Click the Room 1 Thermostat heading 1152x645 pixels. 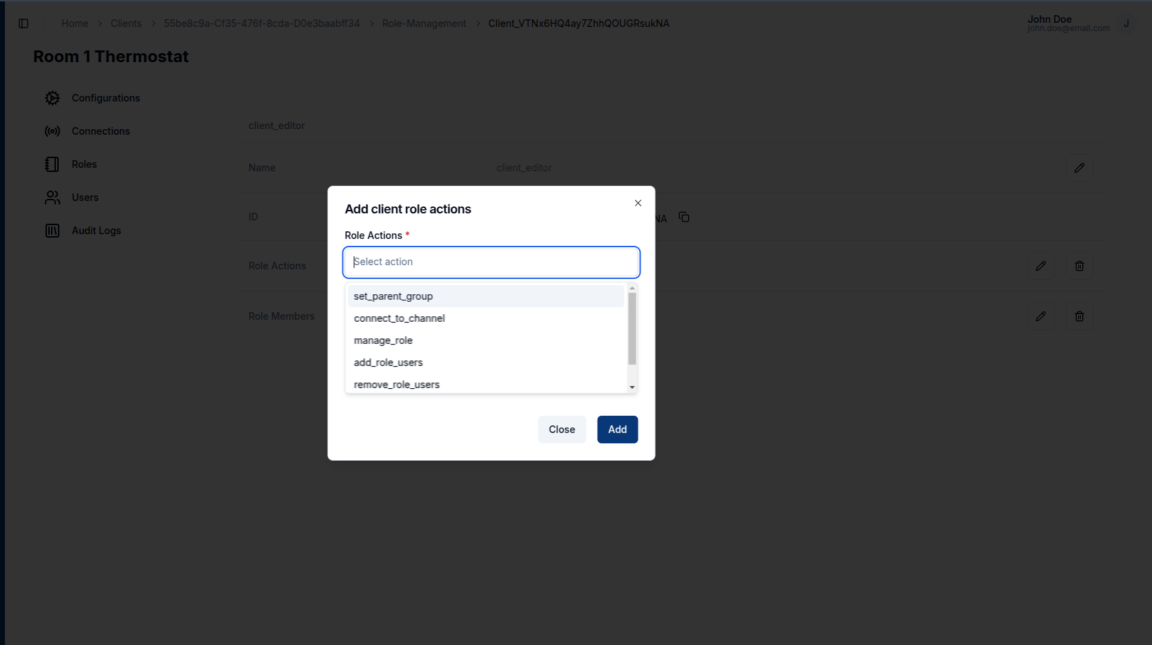point(110,57)
